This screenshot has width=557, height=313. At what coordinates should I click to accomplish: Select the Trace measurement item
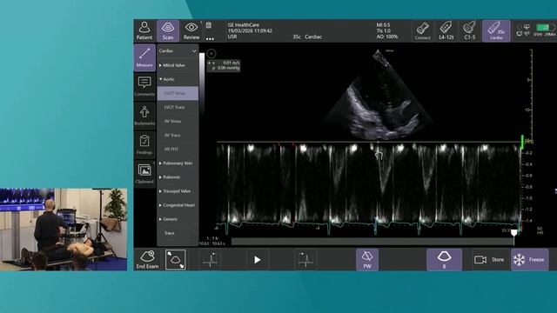click(x=178, y=233)
